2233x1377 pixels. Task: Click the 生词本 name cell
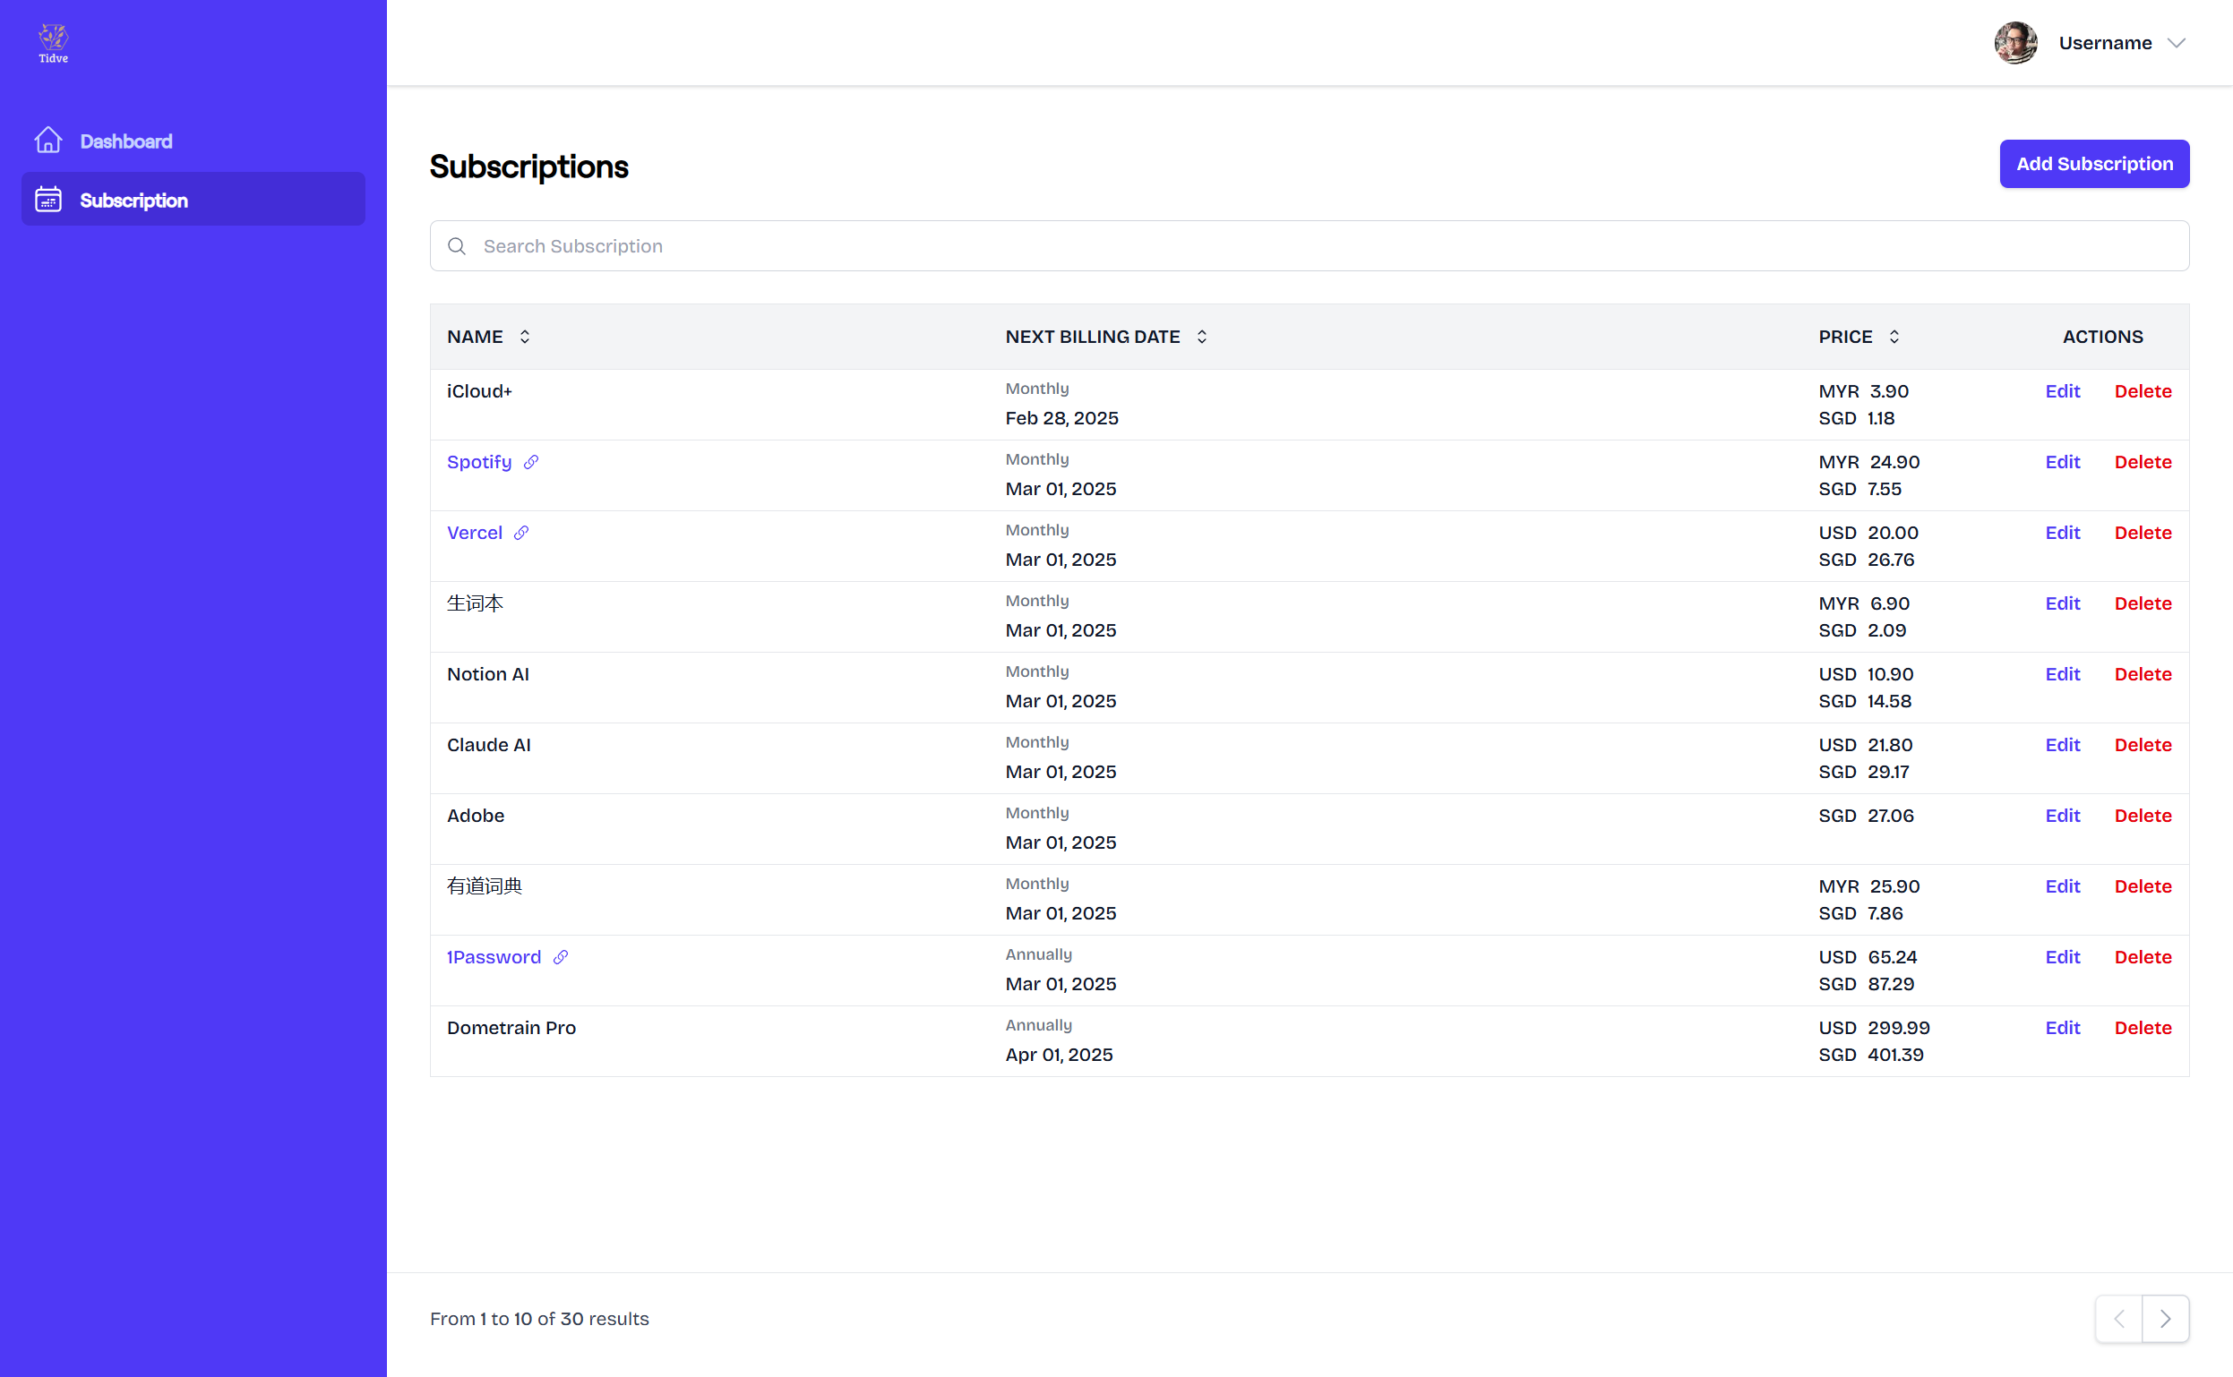(475, 603)
